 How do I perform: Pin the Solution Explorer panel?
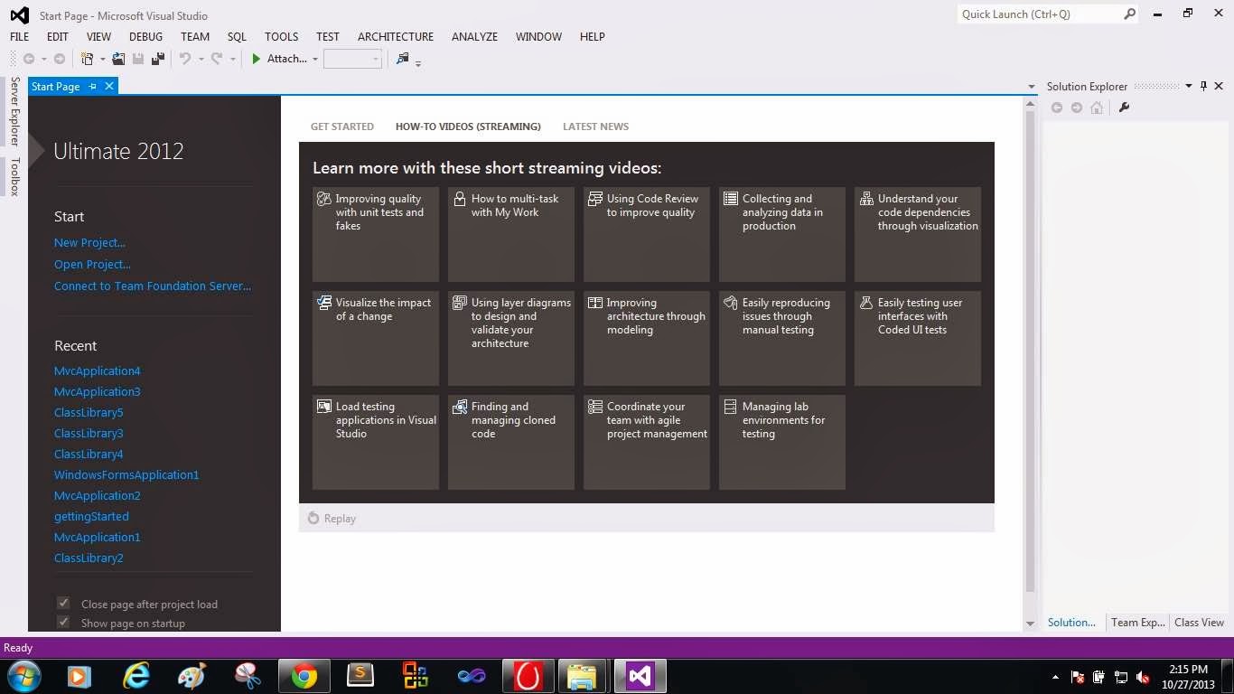coord(1202,86)
